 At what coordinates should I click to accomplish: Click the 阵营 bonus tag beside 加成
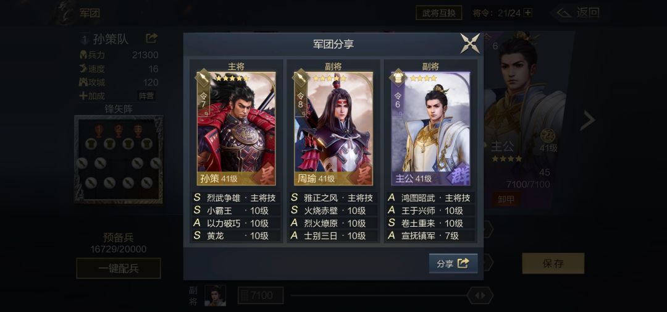(146, 96)
